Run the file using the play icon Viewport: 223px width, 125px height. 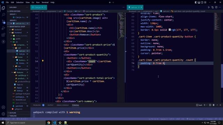coord(209,7)
